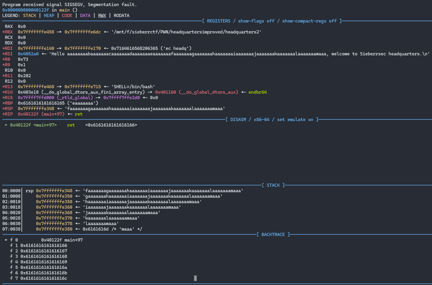Click the RBP register value 0x6161616161616165
432x285 pixels.
[x=41, y=103]
